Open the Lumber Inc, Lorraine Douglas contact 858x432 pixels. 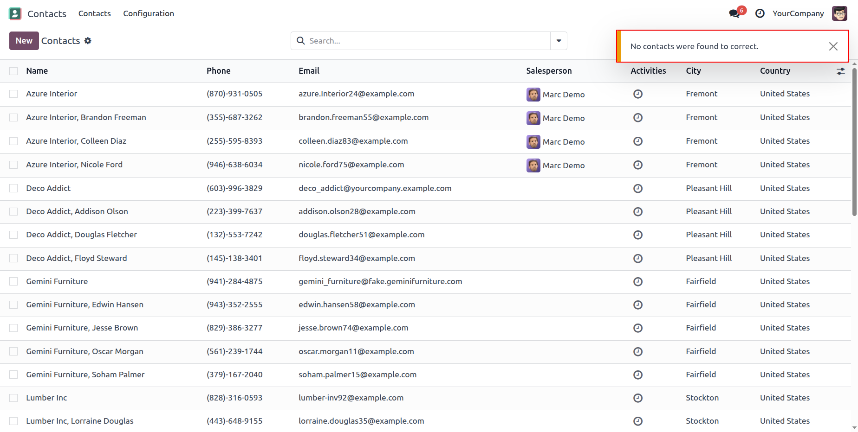click(80, 421)
